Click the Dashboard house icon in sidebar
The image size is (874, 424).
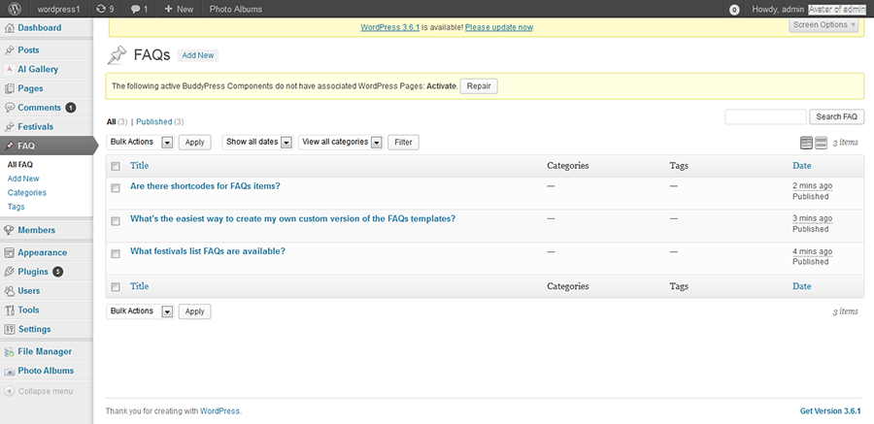(9, 28)
